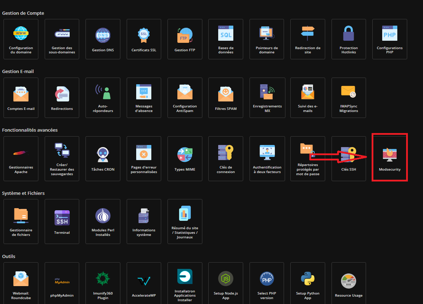Select Pointeurs de domaine

click(267, 39)
